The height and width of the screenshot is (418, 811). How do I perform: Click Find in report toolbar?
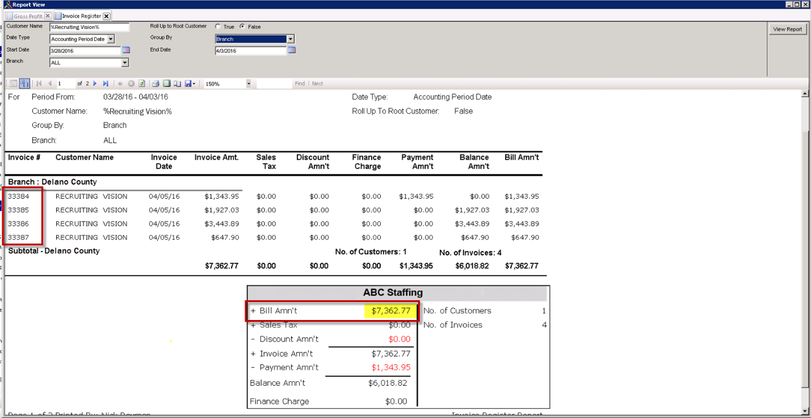click(300, 83)
